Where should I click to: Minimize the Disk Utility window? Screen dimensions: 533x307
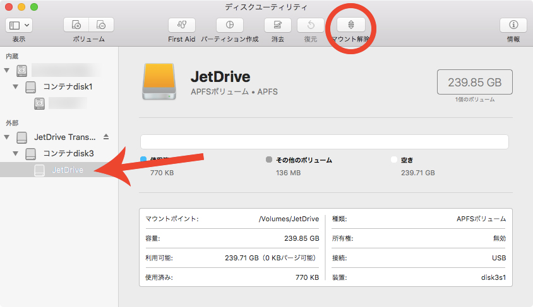[21, 7]
